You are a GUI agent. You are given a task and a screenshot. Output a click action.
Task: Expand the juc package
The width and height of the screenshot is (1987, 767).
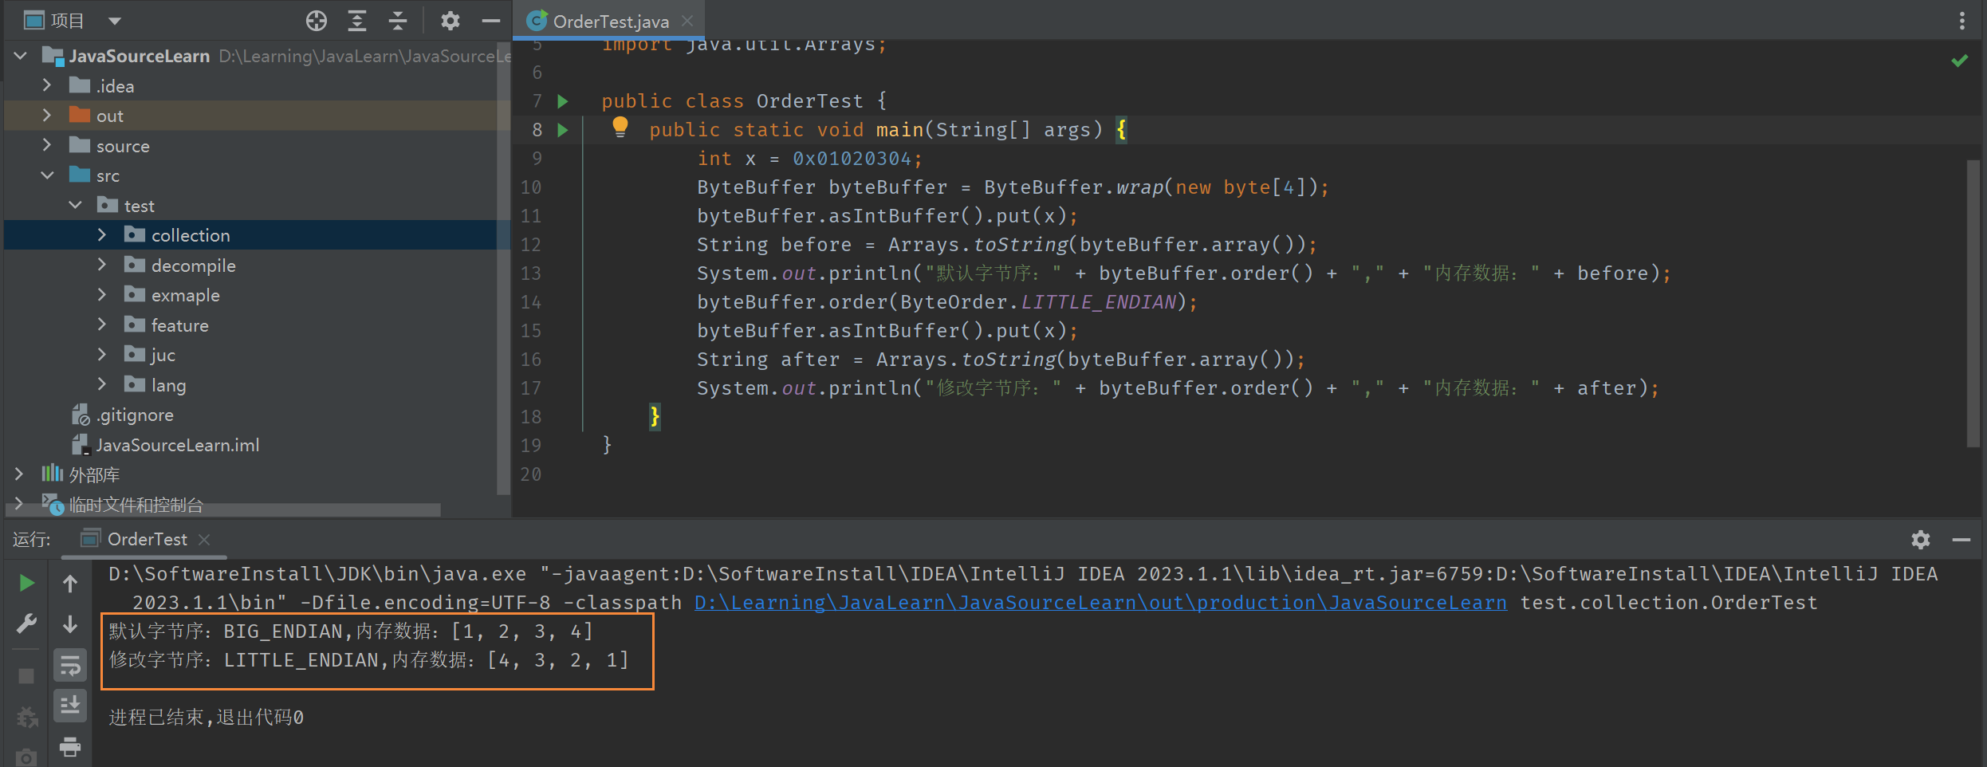102,355
